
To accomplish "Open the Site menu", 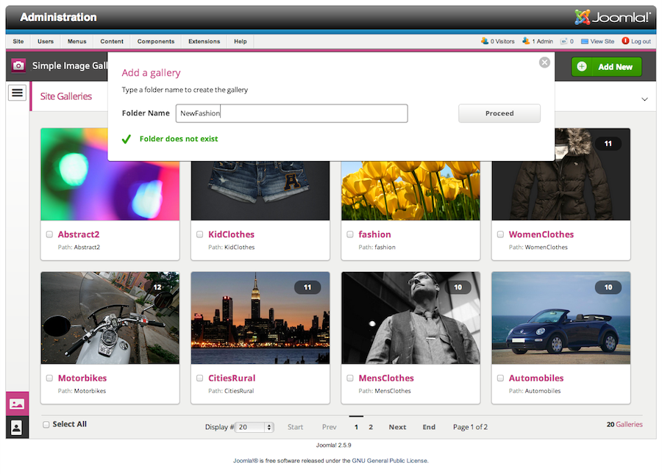I will click(18, 41).
